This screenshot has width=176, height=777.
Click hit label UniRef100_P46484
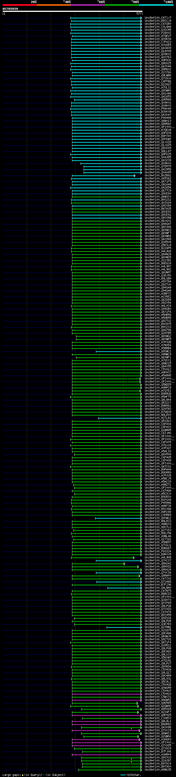point(158,118)
